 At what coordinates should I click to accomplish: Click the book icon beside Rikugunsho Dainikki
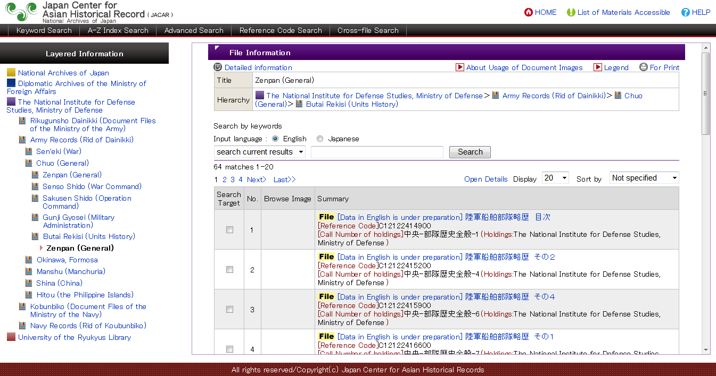click(x=22, y=121)
